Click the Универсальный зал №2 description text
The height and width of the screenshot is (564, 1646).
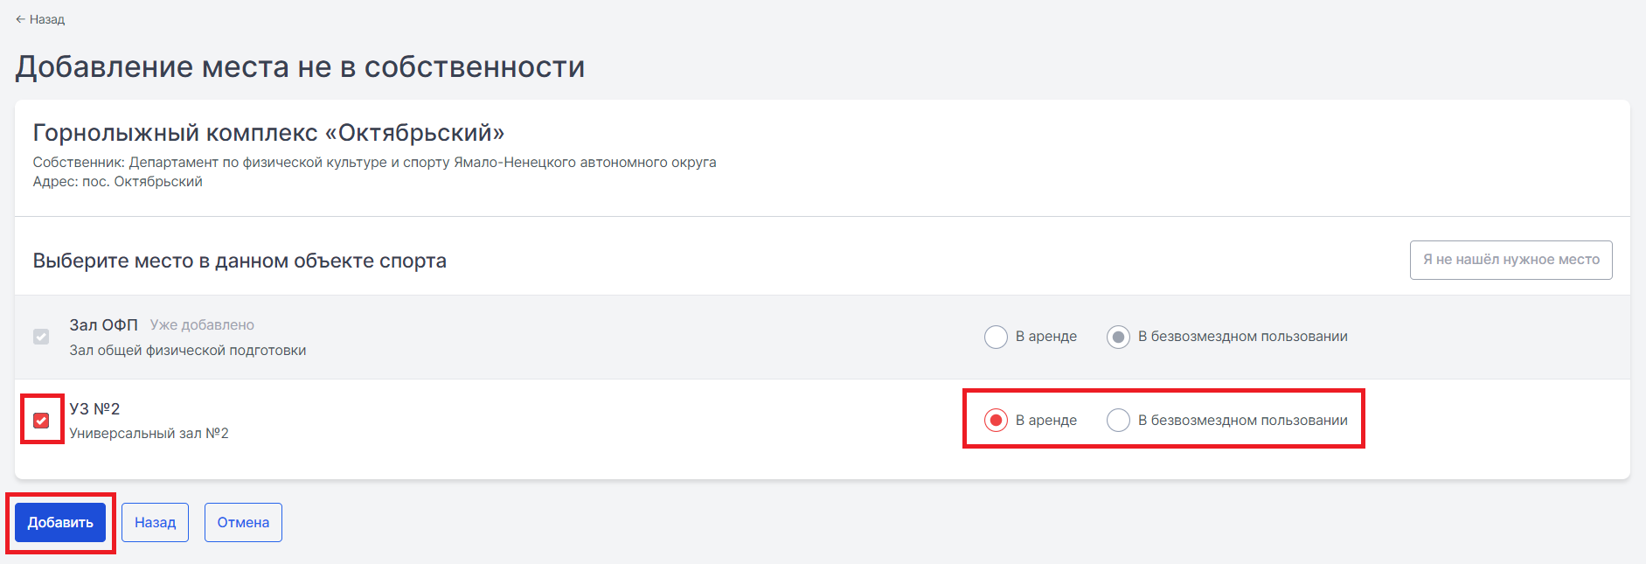tap(149, 433)
